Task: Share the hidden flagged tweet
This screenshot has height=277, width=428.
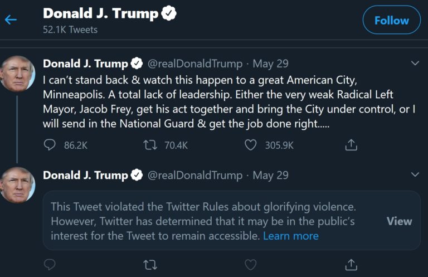Action: (x=351, y=264)
